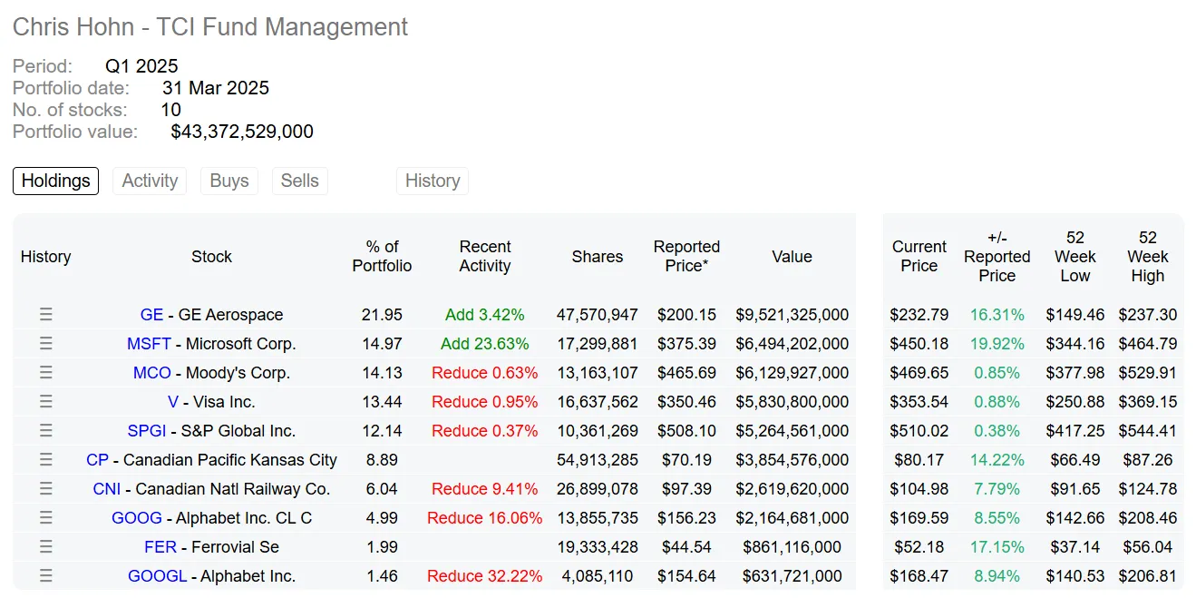The height and width of the screenshot is (598, 1196).
Task: Open the MSFT ticker link
Action: click(x=149, y=344)
